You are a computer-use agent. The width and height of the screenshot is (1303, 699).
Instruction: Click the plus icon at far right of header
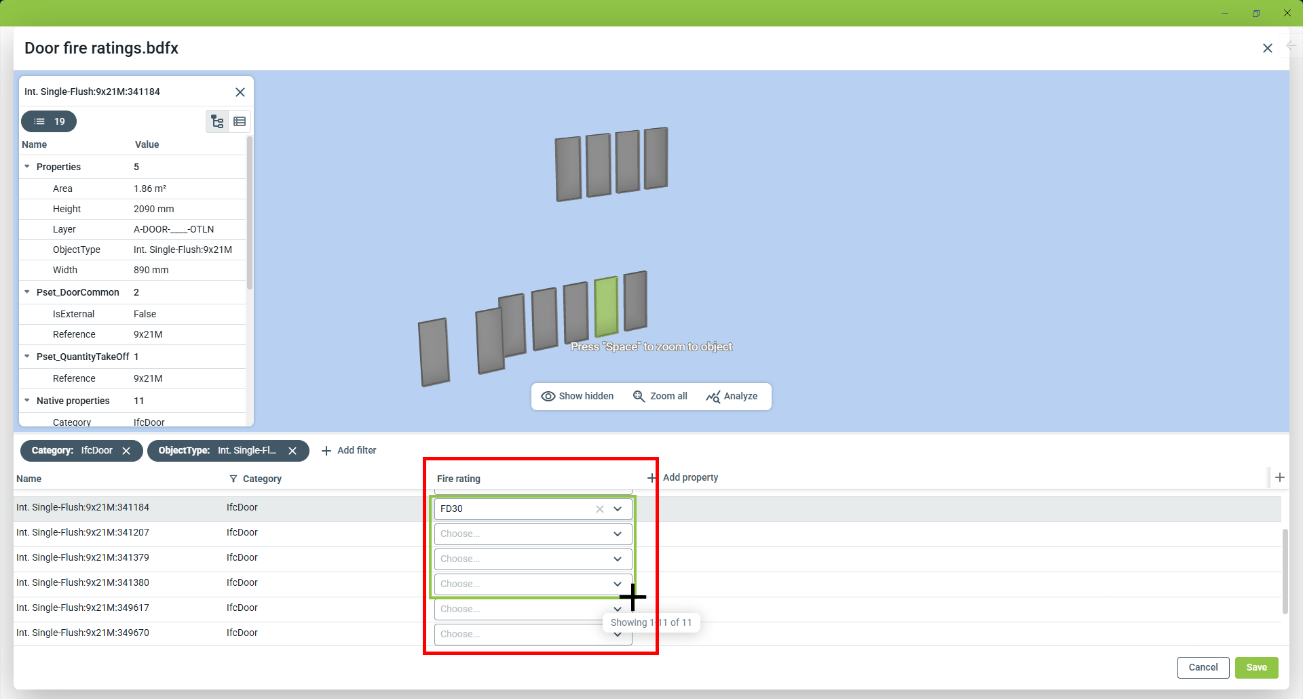pos(1279,477)
